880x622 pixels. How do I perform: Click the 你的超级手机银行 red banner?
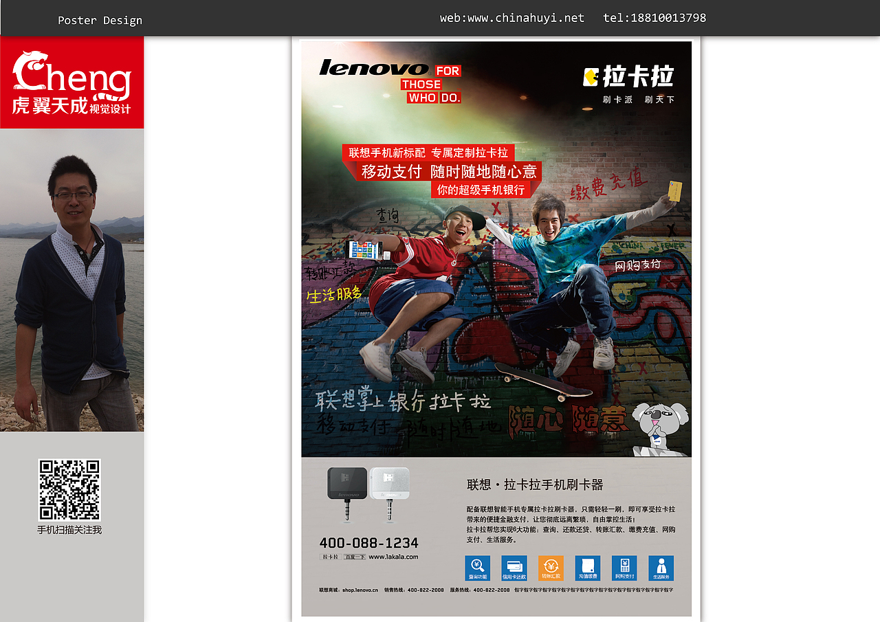coord(481,190)
